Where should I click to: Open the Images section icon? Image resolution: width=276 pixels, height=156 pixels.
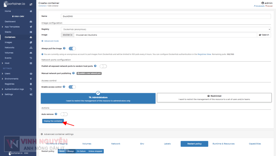(x=31, y=42)
